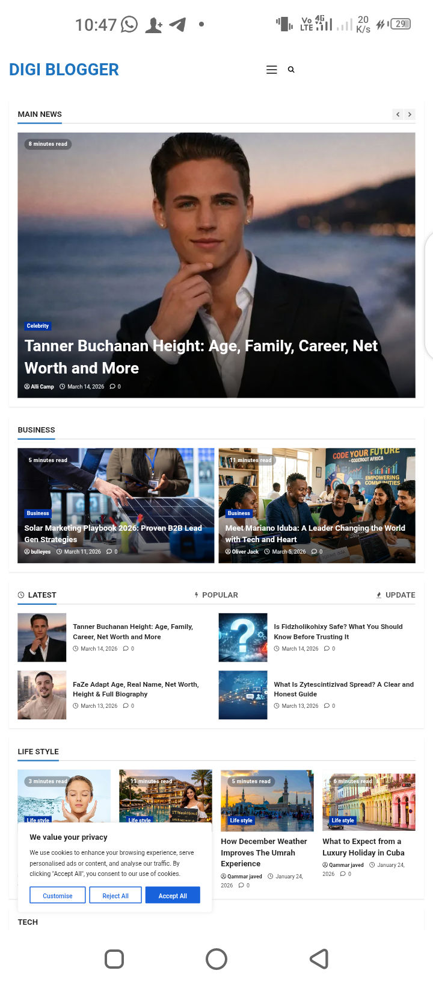Switch to the Update tab
The height and width of the screenshot is (988, 433).
395,595
